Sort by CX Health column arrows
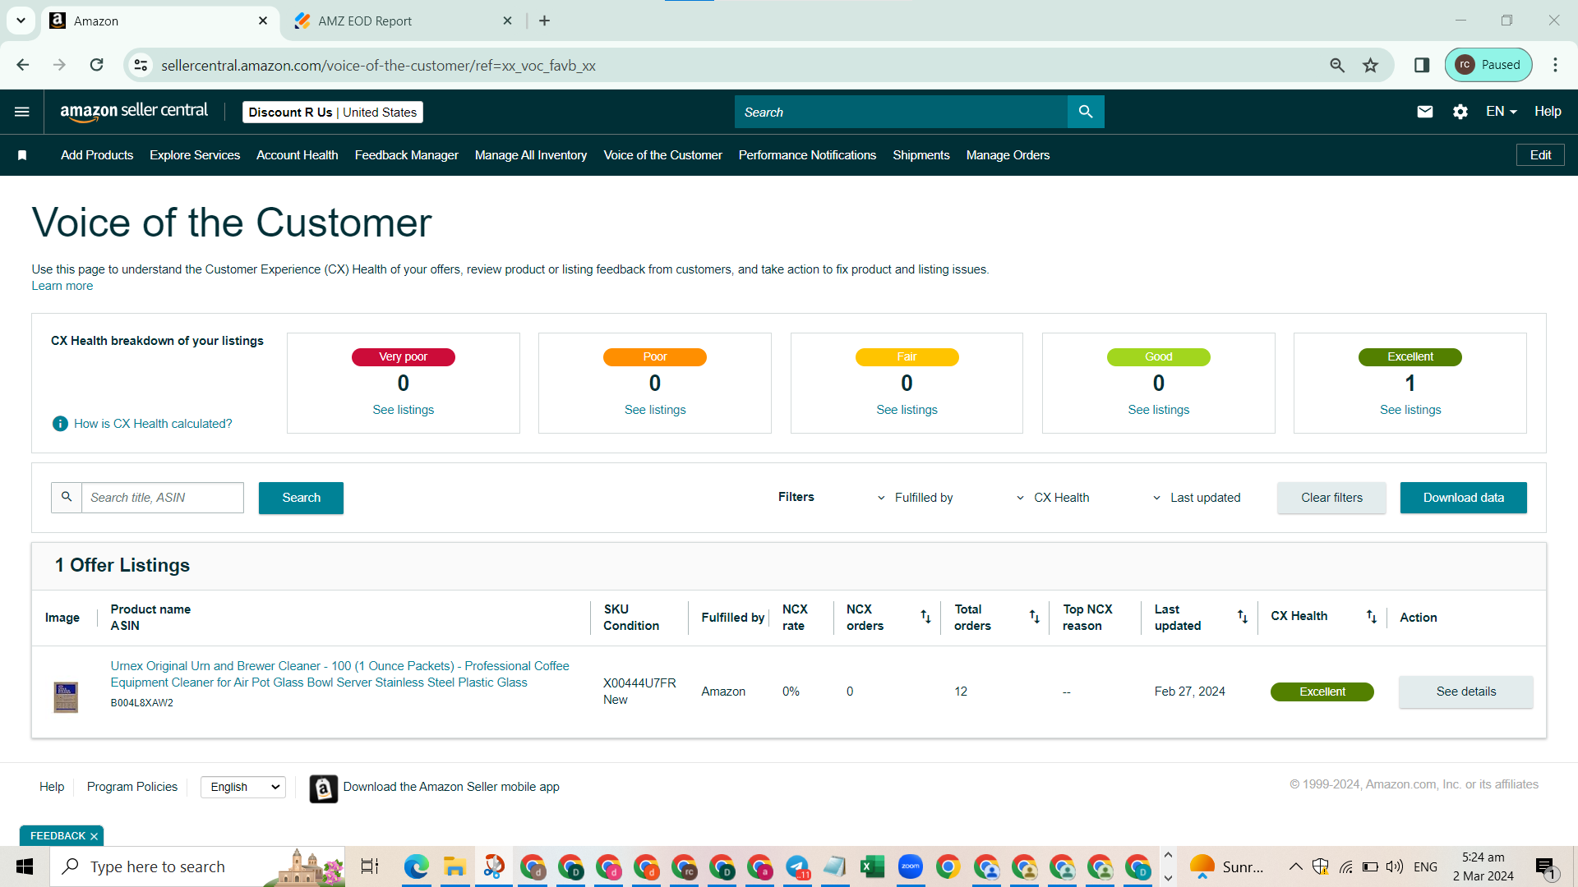This screenshot has height=887, width=1578. click(1372, 617)
